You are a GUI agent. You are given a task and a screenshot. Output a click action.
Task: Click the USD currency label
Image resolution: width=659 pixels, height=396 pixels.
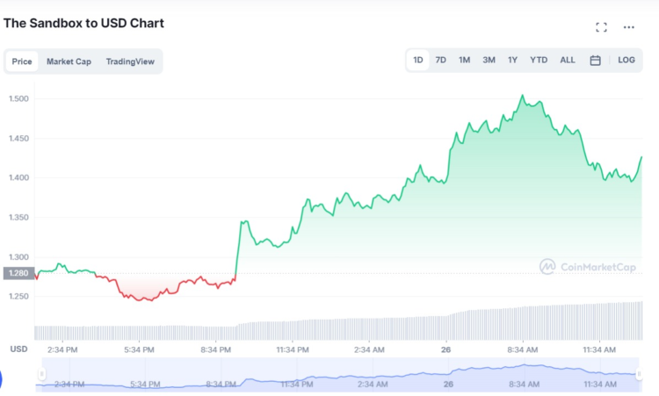[19, 349]
